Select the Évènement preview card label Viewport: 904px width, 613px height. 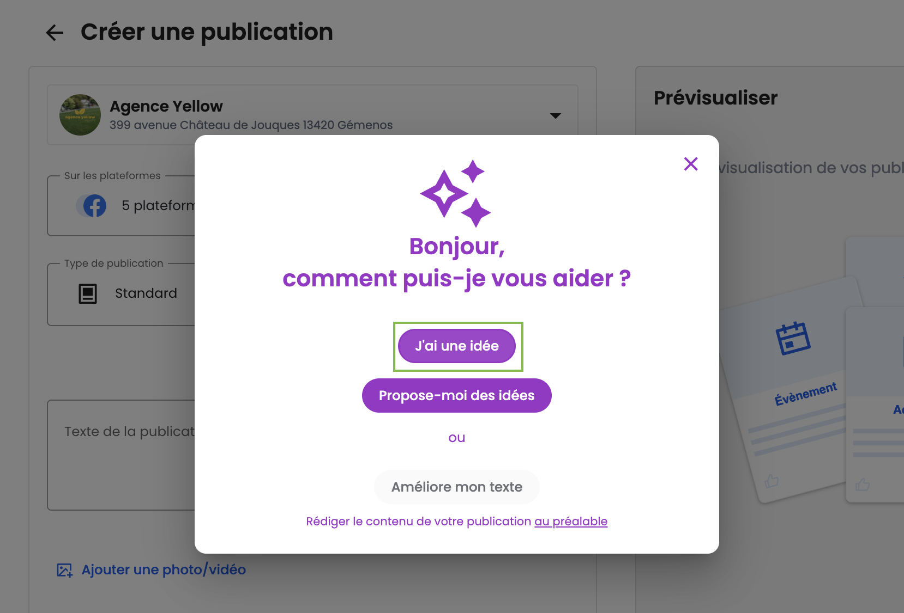(805, 394)
